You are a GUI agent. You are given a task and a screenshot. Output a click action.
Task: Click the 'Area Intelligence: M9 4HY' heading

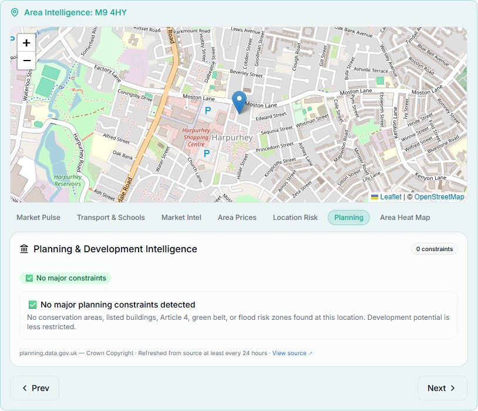click(75, 12)
